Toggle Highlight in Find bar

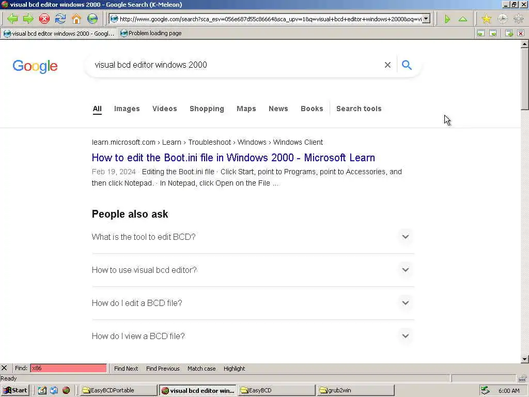tap(234, 369)
